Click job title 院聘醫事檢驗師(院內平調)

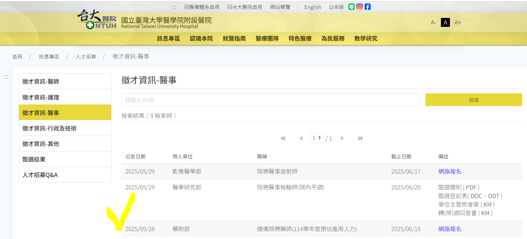291,187
